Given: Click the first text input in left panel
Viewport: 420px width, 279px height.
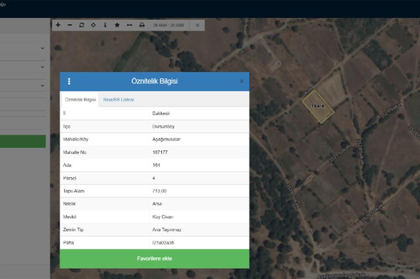Looking at the screenshot, I should coord(23,104).
